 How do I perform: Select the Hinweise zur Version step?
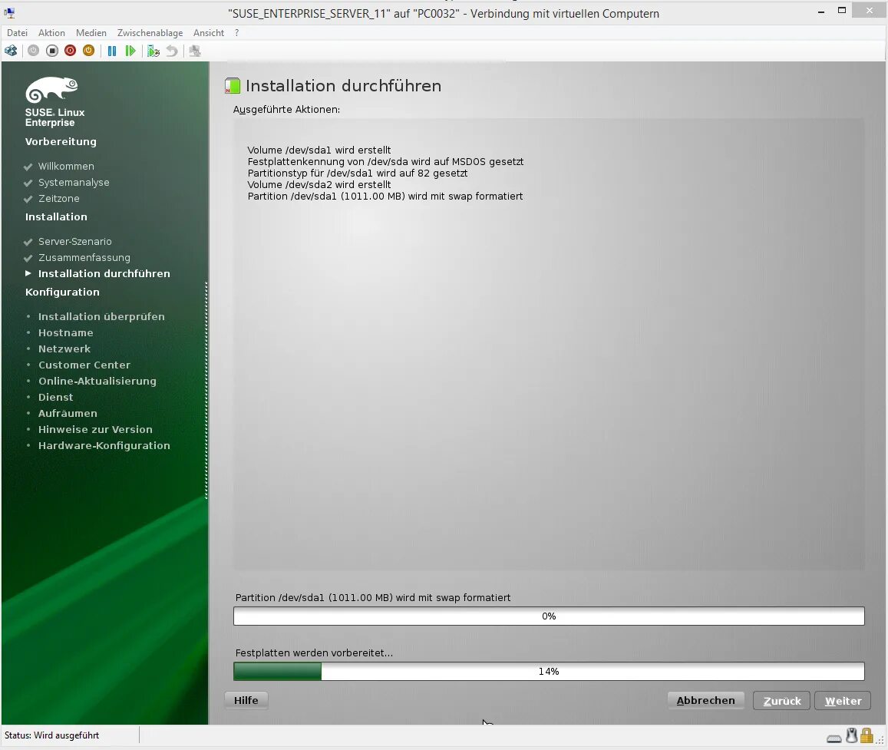pos(95,429)
